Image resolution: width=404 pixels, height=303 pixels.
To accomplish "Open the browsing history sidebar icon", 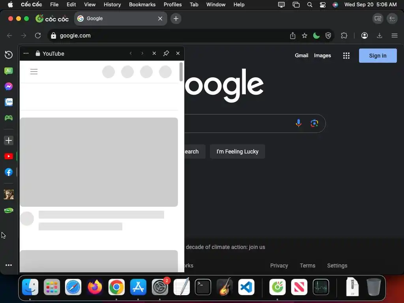I will [x=9, y=54].
